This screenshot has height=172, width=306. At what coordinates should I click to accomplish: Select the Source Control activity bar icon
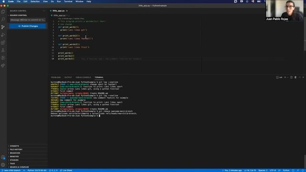(3, 27)
